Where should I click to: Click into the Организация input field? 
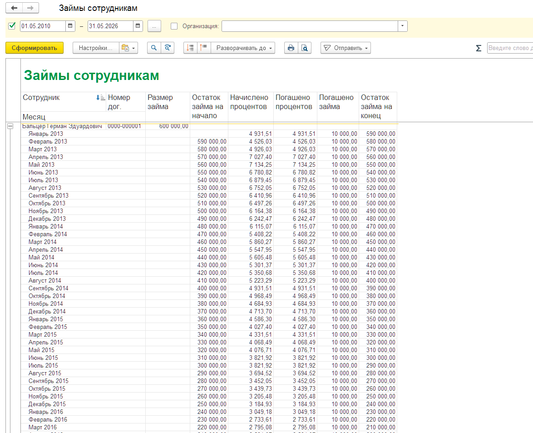coord(310,26)
